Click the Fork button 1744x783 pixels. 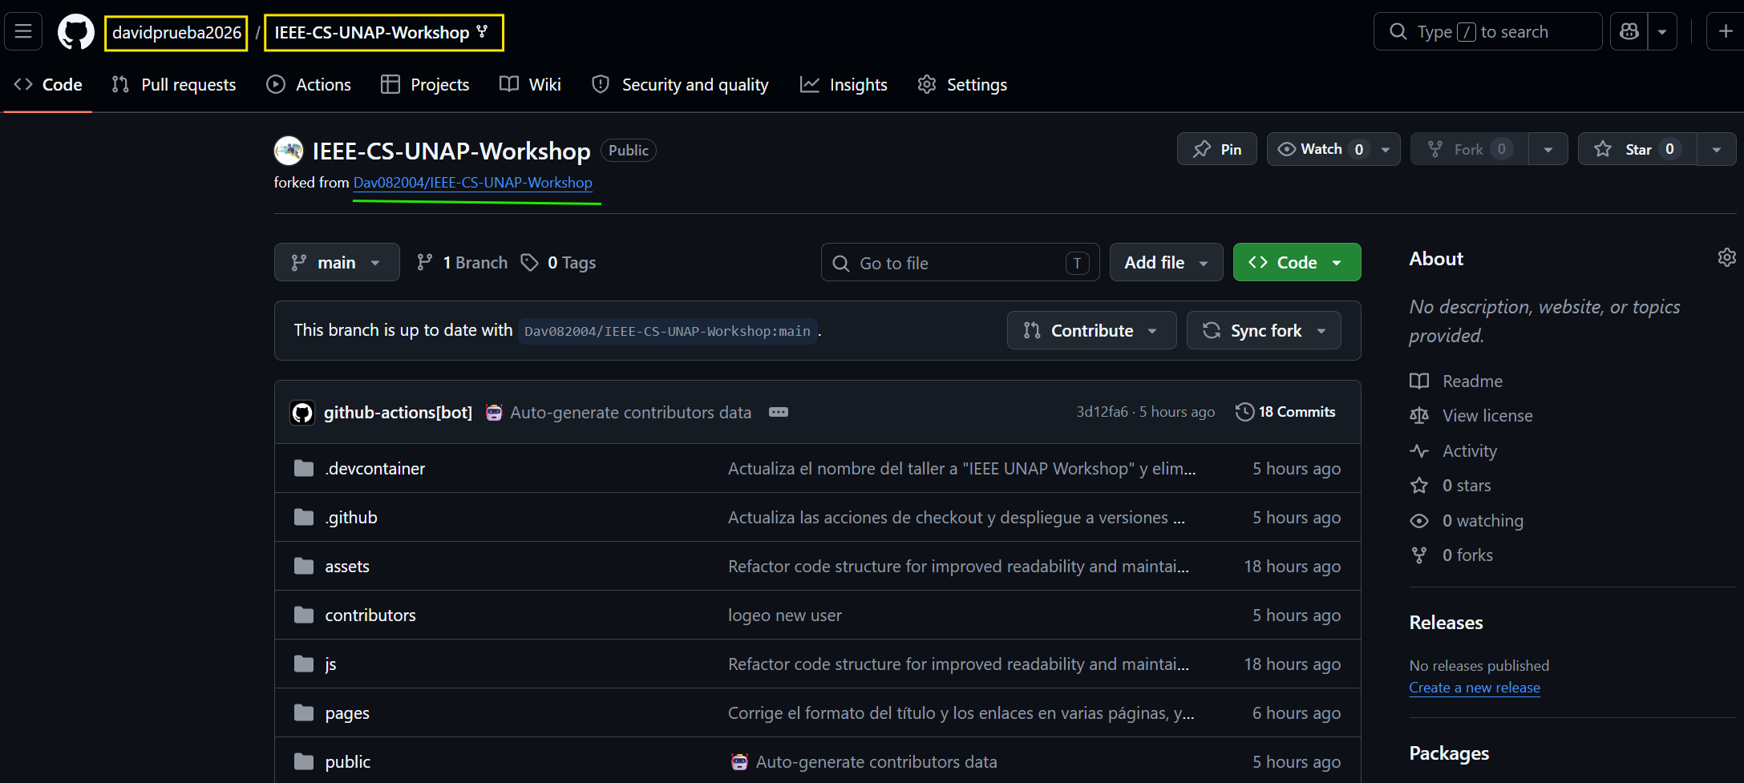[x=1470, y=149]
